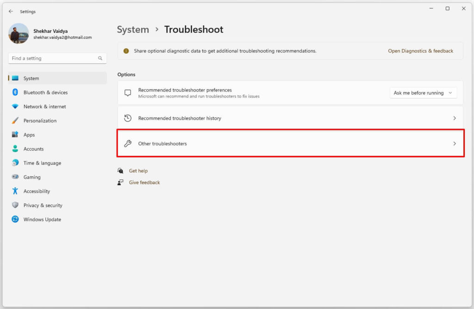474x309 pixels.
Task: Expand Recommended troubleshooter history
Action: (x=291, y=118)
